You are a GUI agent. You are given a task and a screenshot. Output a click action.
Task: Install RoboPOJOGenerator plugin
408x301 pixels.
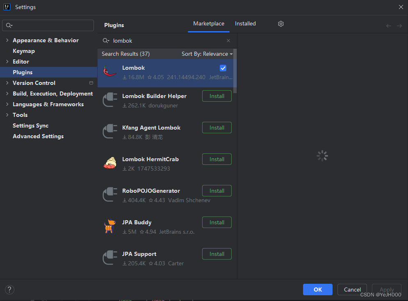click(217, 191)
